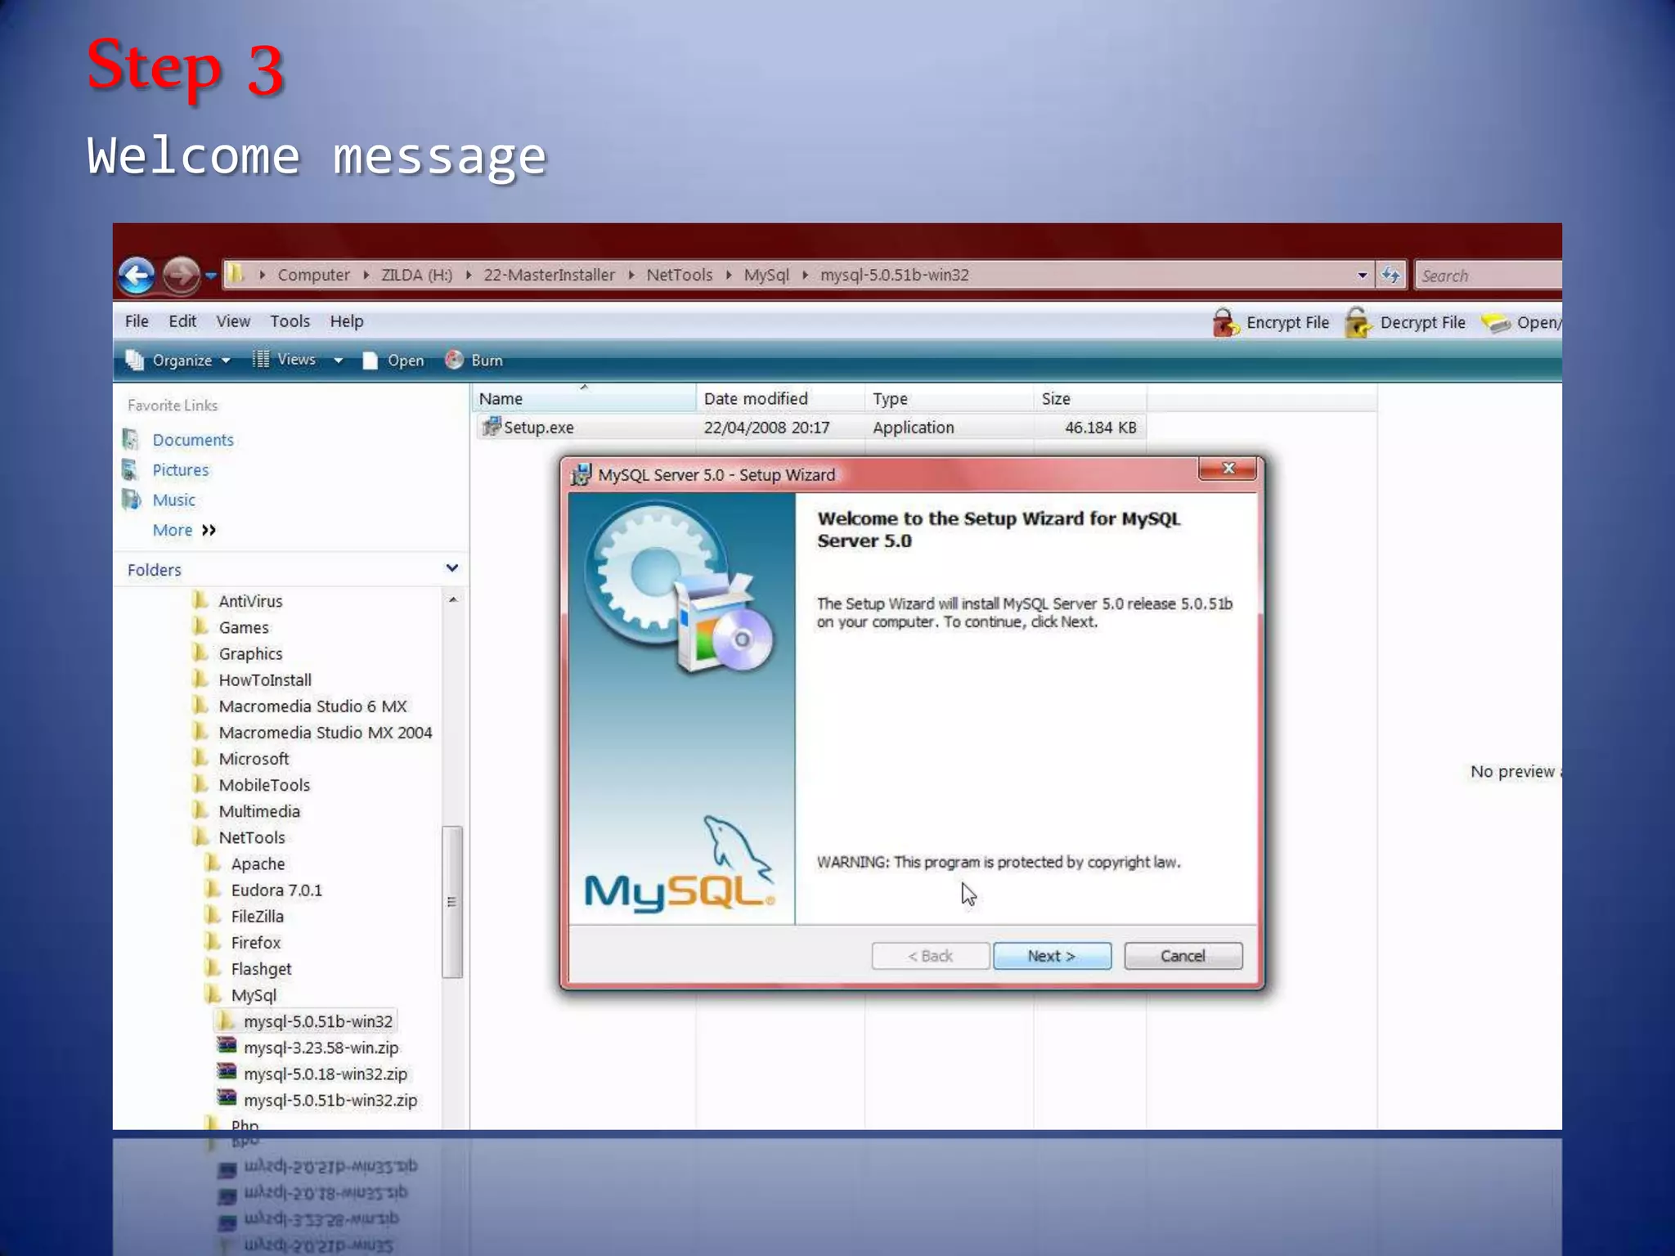Open the recent pages dropdown arrow
Screen dimensions: 1675x1256
pos(210,276)
